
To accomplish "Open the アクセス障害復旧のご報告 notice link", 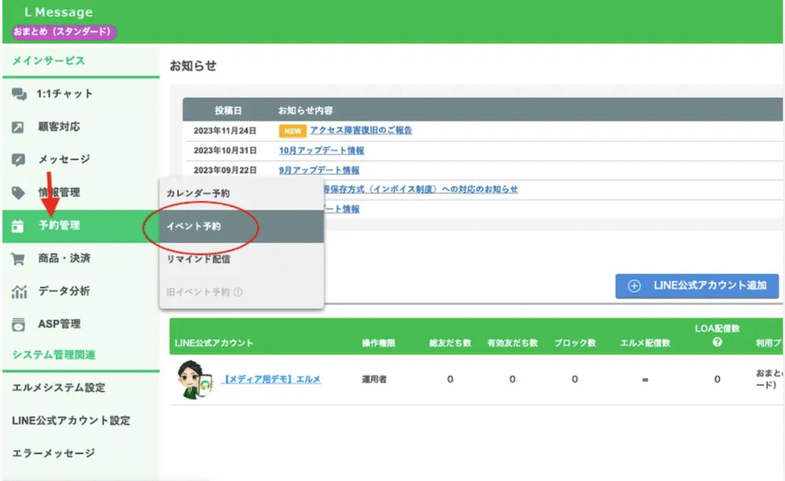I will tap(361, 130).
